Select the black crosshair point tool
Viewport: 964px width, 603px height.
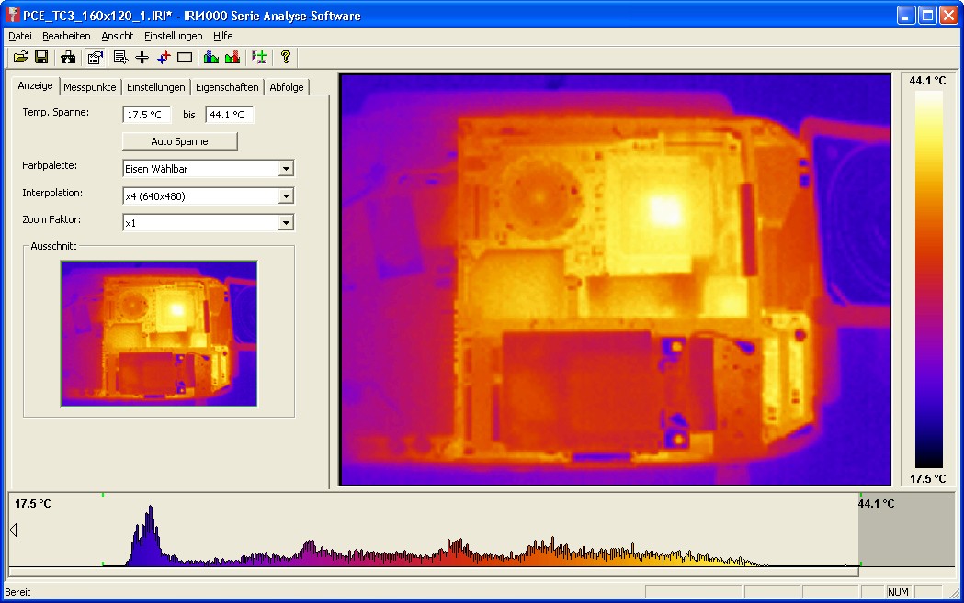tap(142, 58)
